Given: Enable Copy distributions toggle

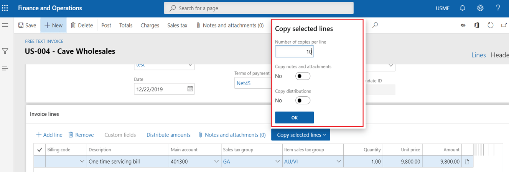Looking at the screenshot, I should point(303,101).
